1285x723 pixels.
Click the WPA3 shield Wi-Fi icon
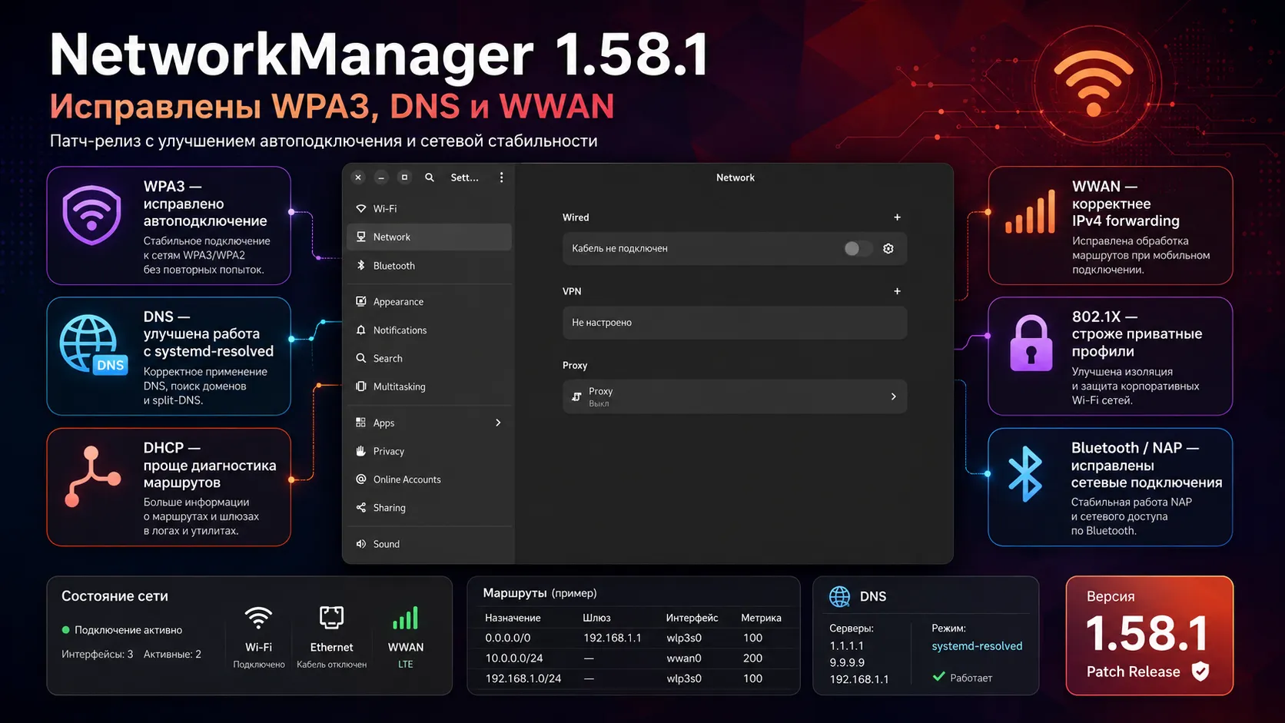coord(91,215)
